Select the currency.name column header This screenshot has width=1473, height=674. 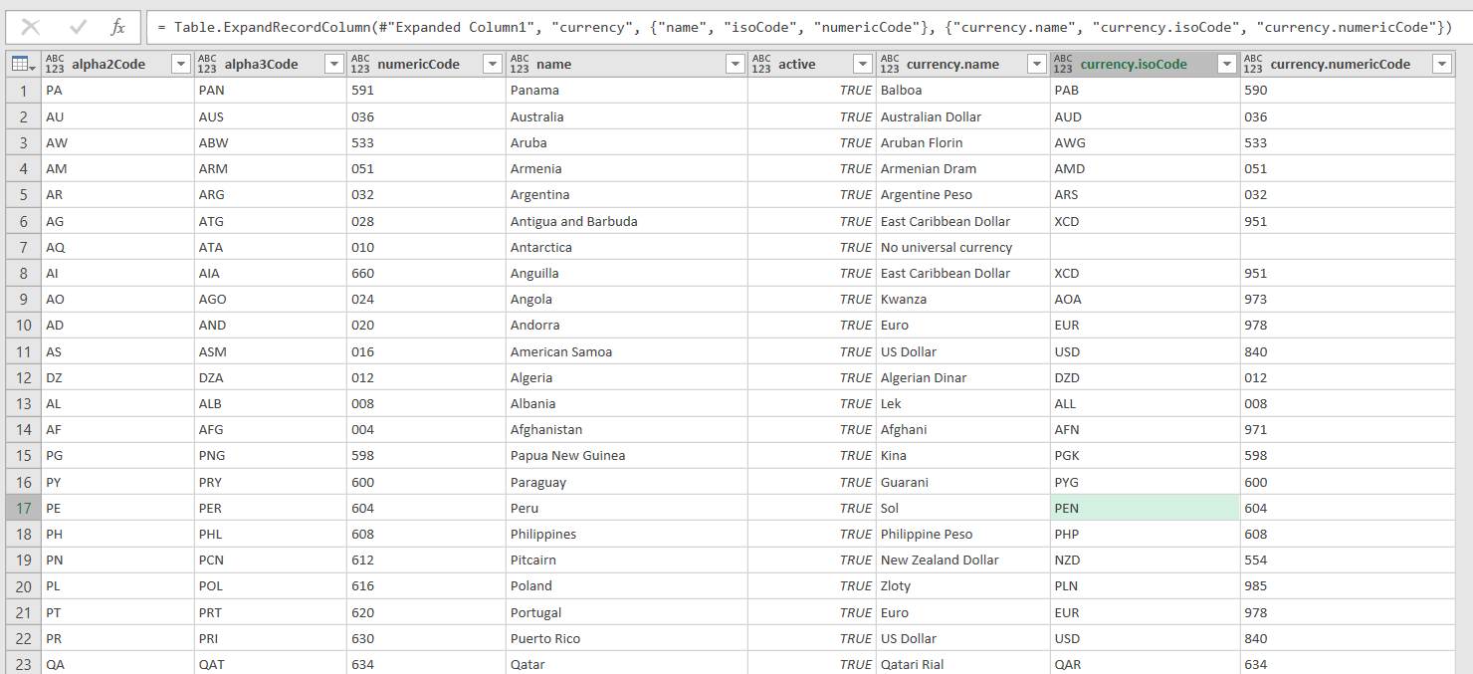(953, 64)
